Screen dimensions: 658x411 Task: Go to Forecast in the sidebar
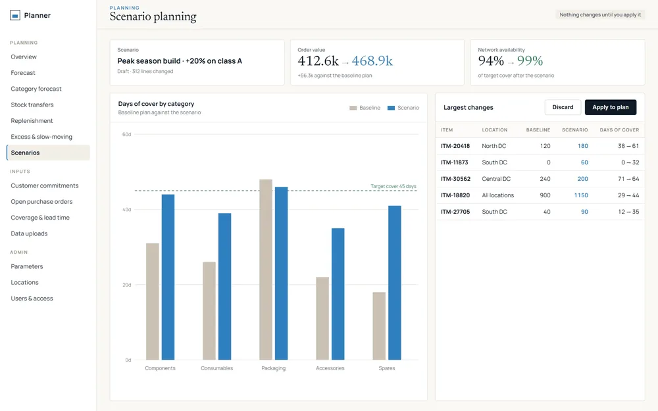(23, 73)
